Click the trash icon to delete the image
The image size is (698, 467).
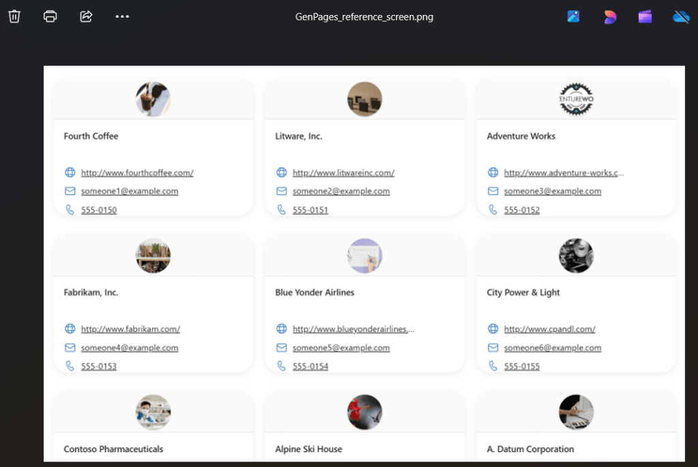(14, 16)
